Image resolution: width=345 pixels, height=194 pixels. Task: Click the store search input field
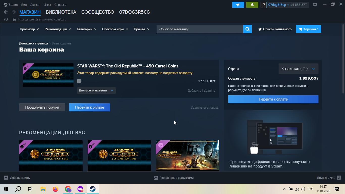tap(200, 29)
